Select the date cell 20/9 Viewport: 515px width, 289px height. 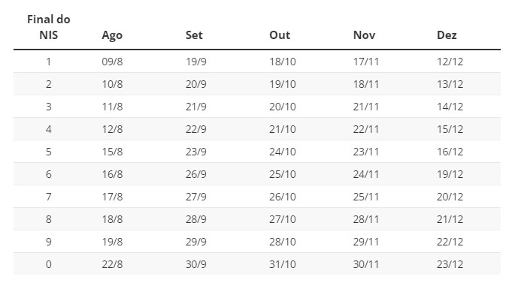[x=195, y=84]
